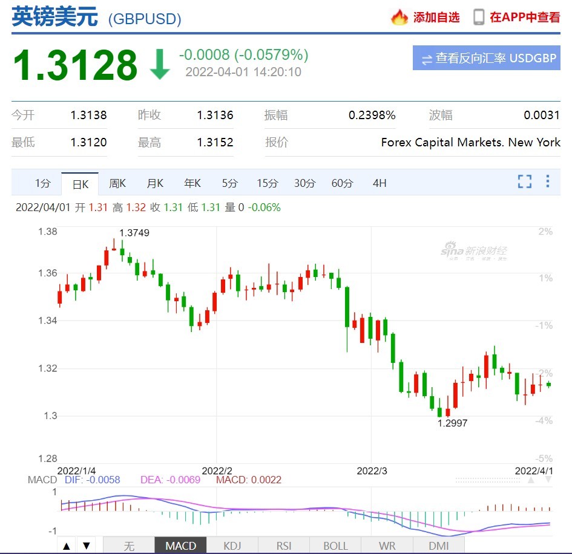Click today's open value 1.3138
The height and width of the screenshot is (554, 572).
pos(88,115)
